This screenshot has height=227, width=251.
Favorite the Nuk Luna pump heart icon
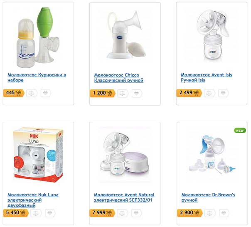click(x=50, y=213)
